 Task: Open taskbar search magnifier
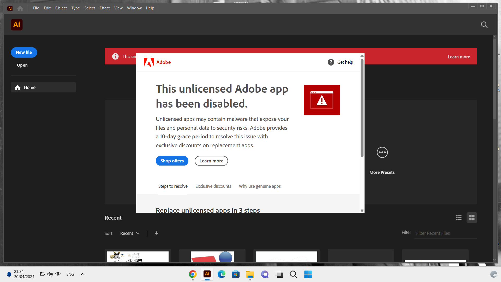coord(293,274)
